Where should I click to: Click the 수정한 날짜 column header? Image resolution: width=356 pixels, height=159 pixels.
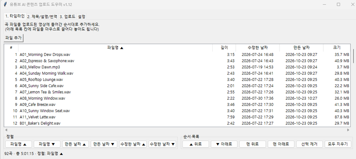click(x=258, y=48)
